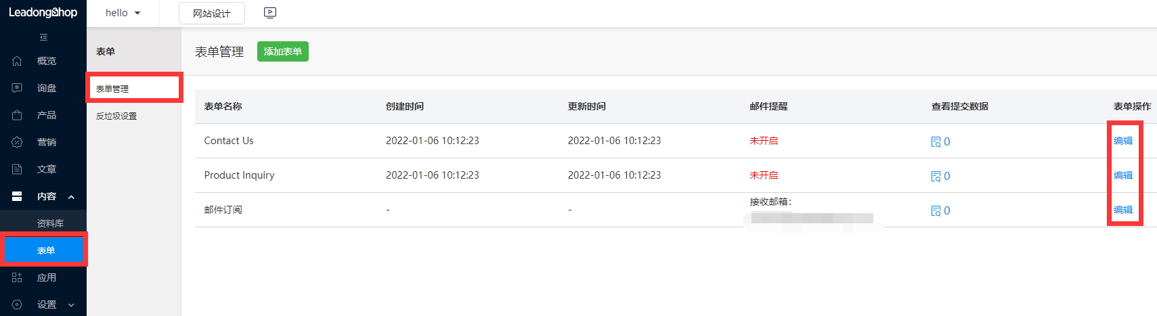Click the 询盘 chat icon in sidebar
The width and height of the screenshot is (1157, 316).
pos(17,88)
